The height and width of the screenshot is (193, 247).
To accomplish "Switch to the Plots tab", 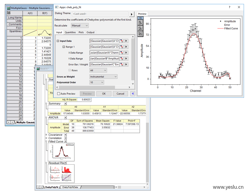I will pyautogui.click(x=81, y=32).
